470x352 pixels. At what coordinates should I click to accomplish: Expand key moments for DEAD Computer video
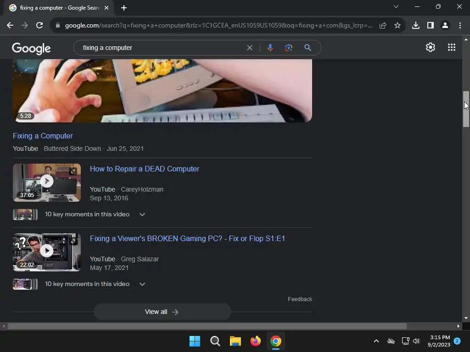pyautogui.click(x=142, y=214)
